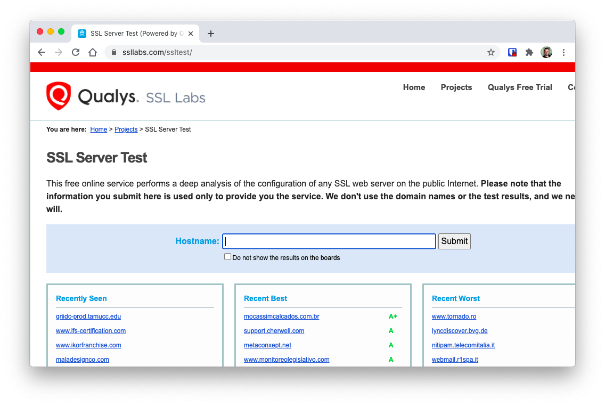This screenshot has height=406, width=605.
Task: Go back using the browser back arrow
Action: coord(42,52)
